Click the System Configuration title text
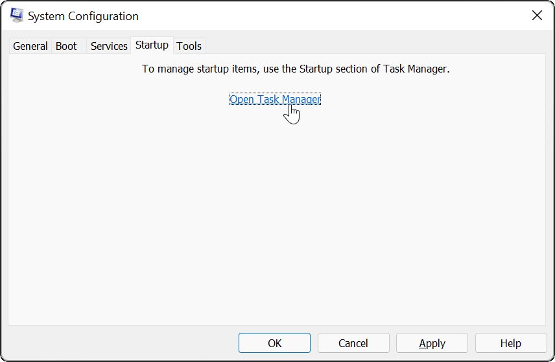This screenshot has height=362, width=555. coord(83,16)
